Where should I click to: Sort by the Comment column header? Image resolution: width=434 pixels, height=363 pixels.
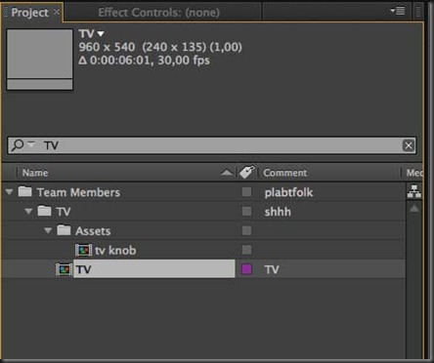(x=284, y=173)
